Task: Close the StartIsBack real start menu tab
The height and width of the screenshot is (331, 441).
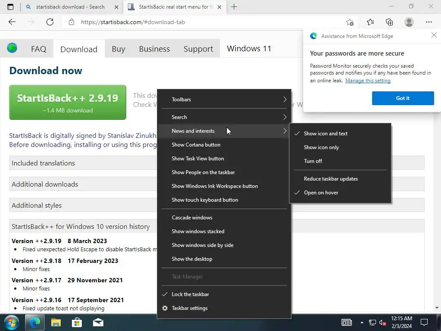Action: pos(219,7)
